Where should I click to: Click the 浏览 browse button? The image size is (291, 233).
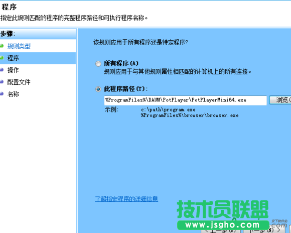(280, 100)
